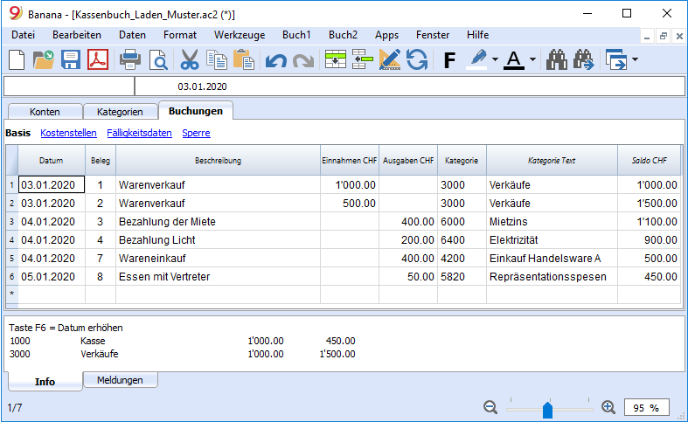Screen dimensions: 688x422
Task: Export to PDF with the red PDF icon
Action: pyautogui.click(x=97, y=59)
